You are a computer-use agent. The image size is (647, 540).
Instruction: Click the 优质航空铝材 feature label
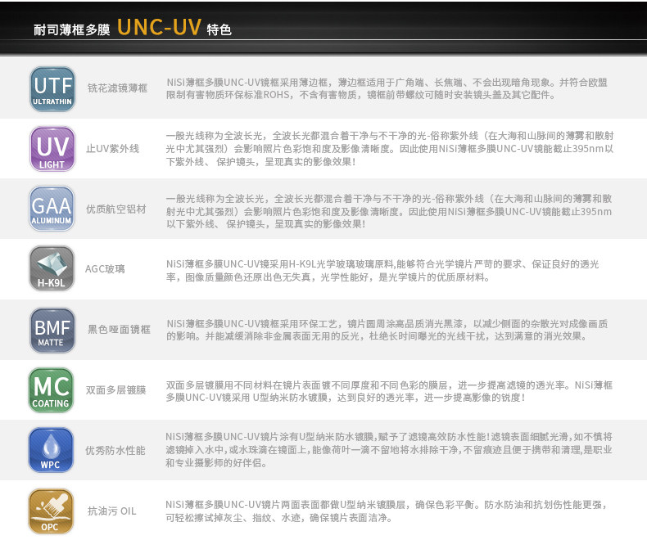[116, 209]
